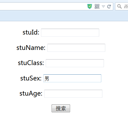Click the stuAge: label text
The width and height of the screenshot is (128, 128).
[31, 94]
